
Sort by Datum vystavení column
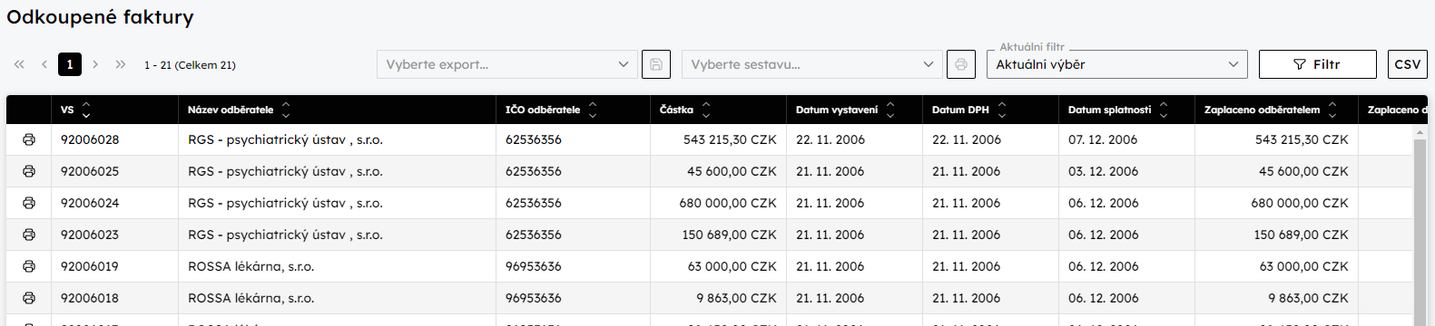coord(890,110)
